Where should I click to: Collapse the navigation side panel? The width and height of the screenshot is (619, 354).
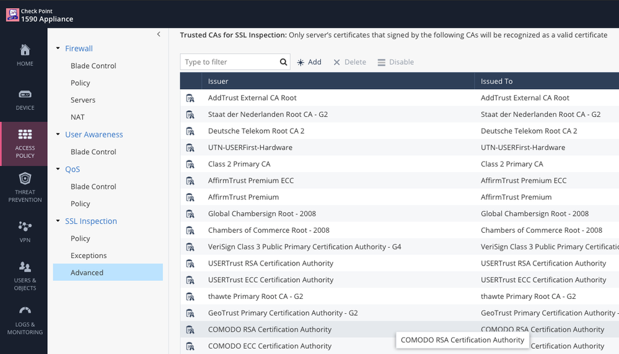[x=159, y=34]
